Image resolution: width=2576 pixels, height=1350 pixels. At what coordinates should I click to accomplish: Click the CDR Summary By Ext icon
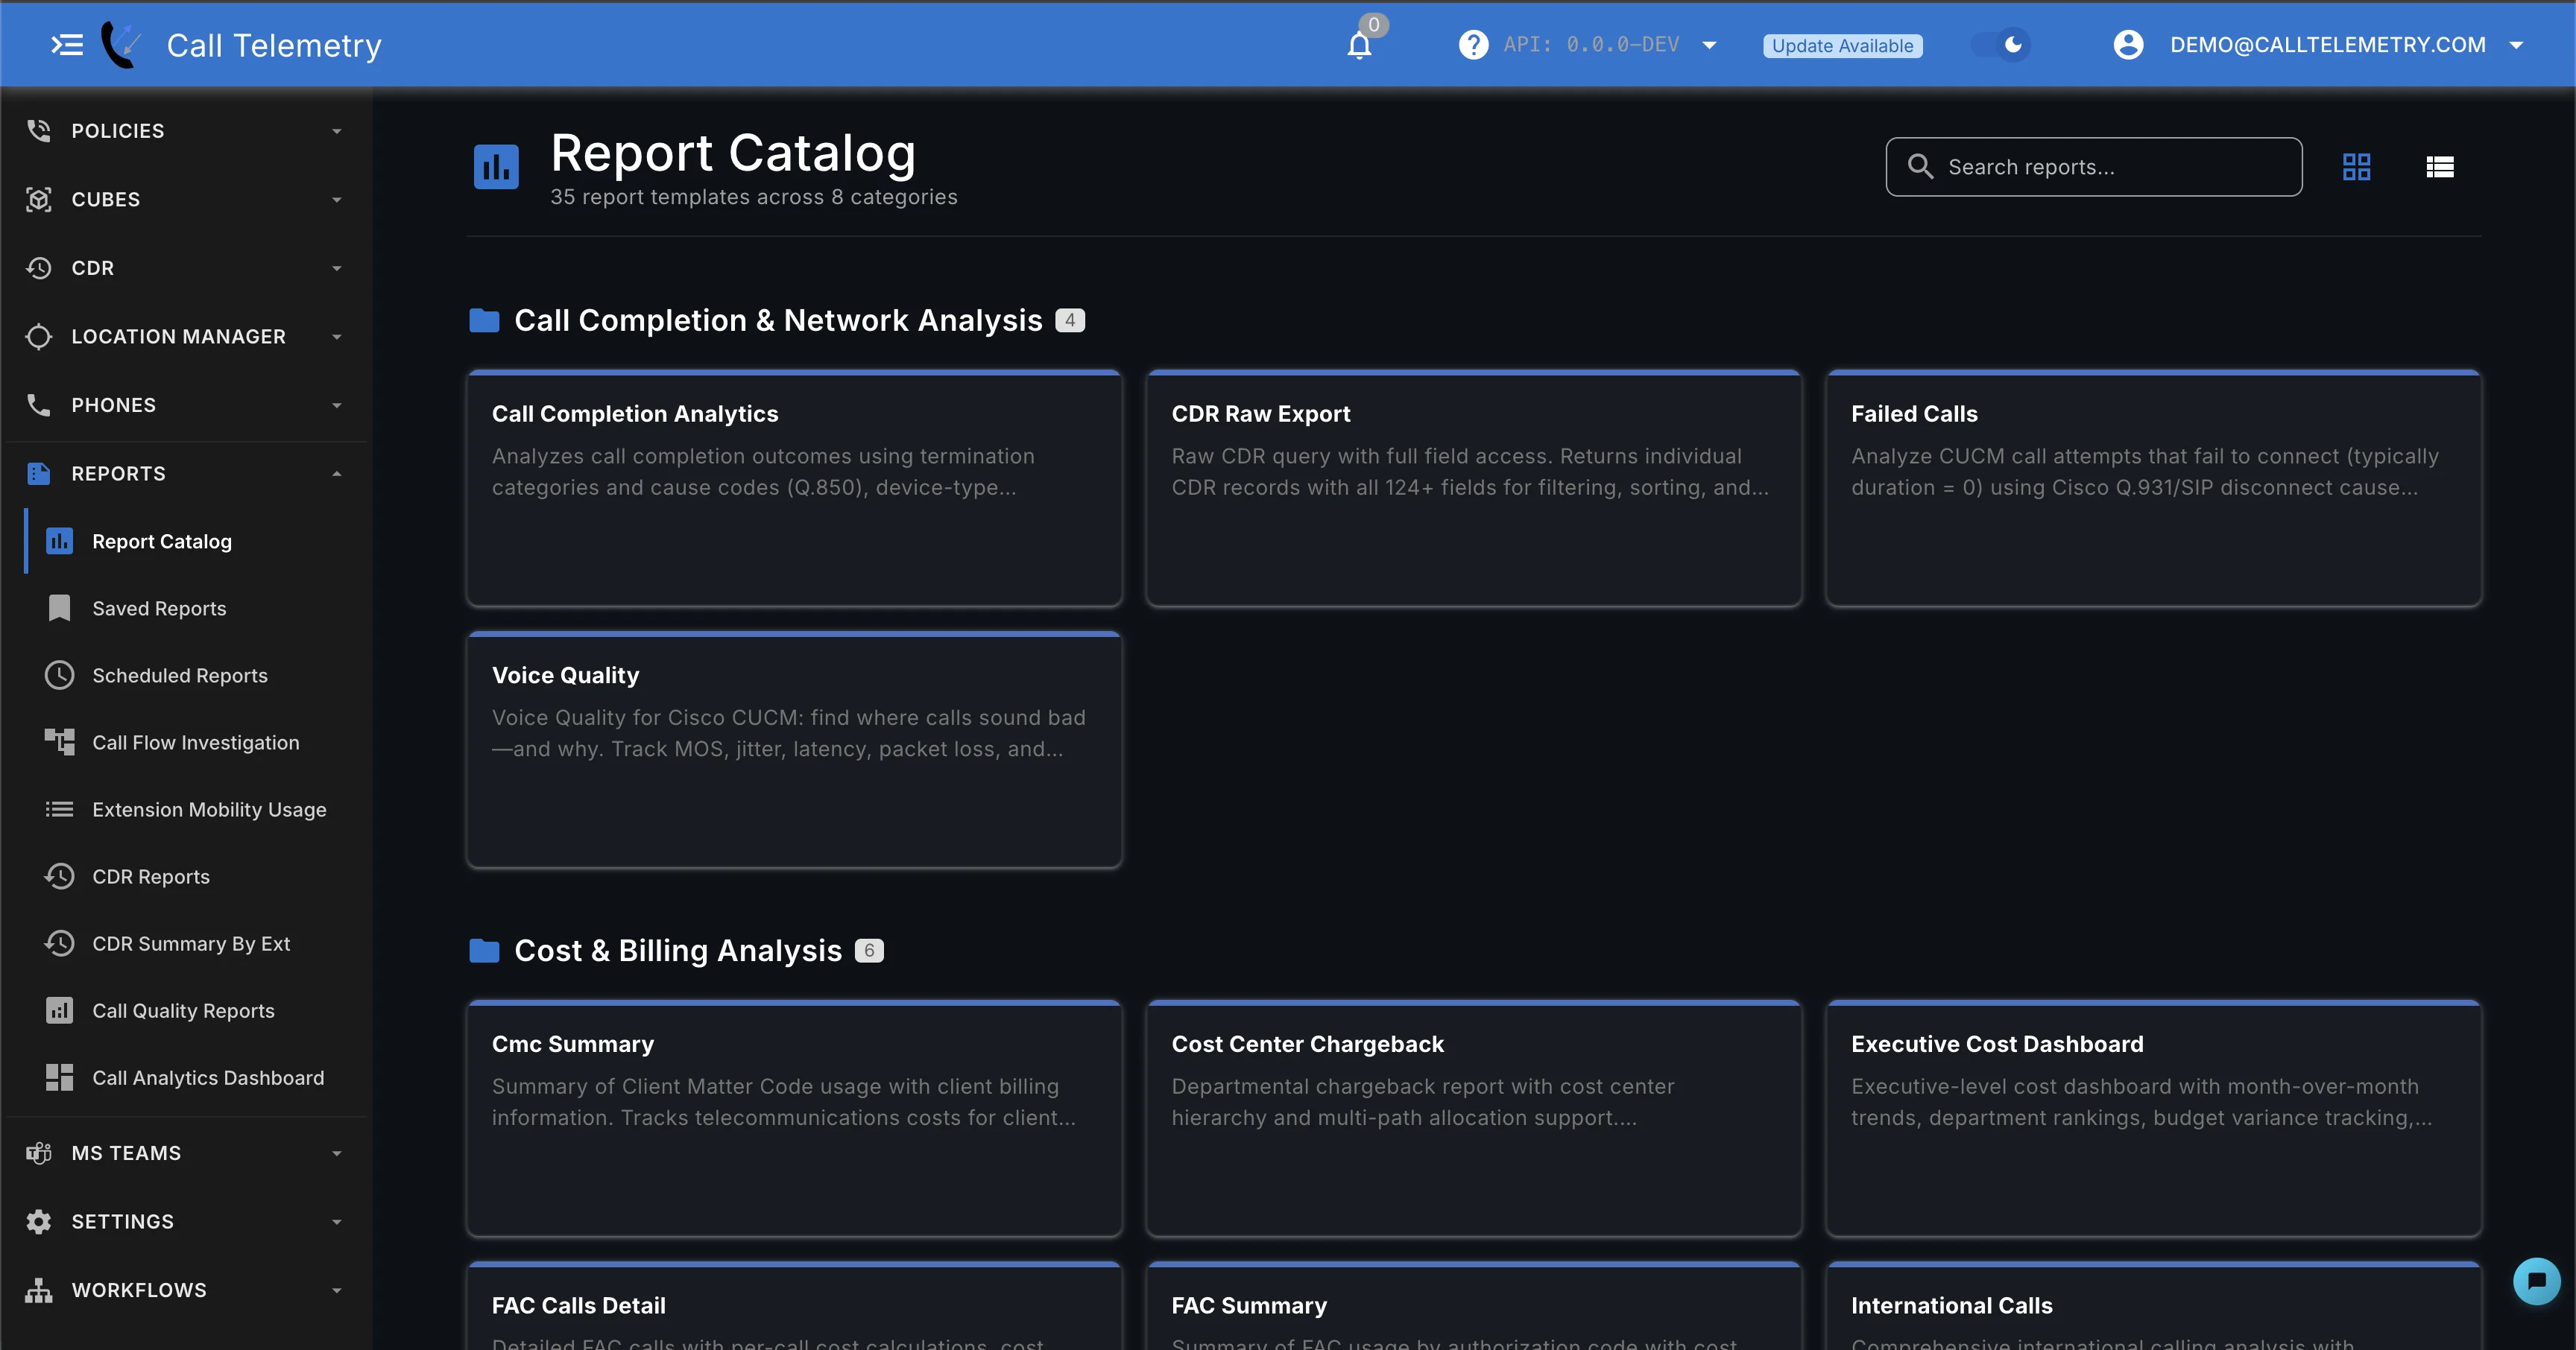[60, 943]
